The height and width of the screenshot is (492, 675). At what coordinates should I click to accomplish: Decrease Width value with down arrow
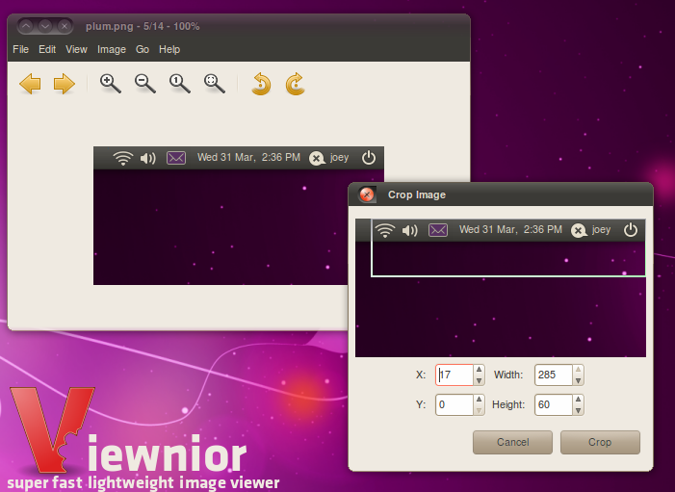pos(578,380)
